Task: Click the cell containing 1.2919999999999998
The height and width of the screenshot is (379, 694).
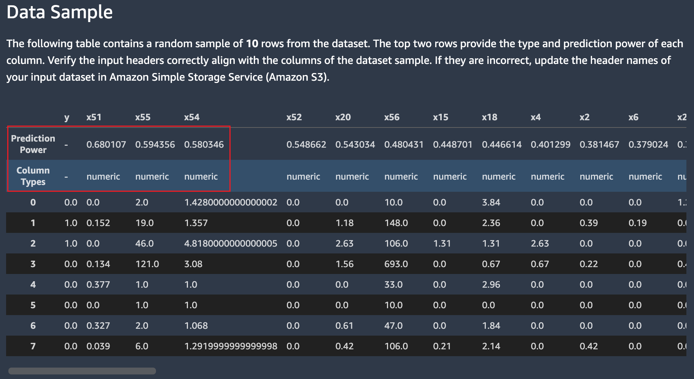Action: click(231, 346)
